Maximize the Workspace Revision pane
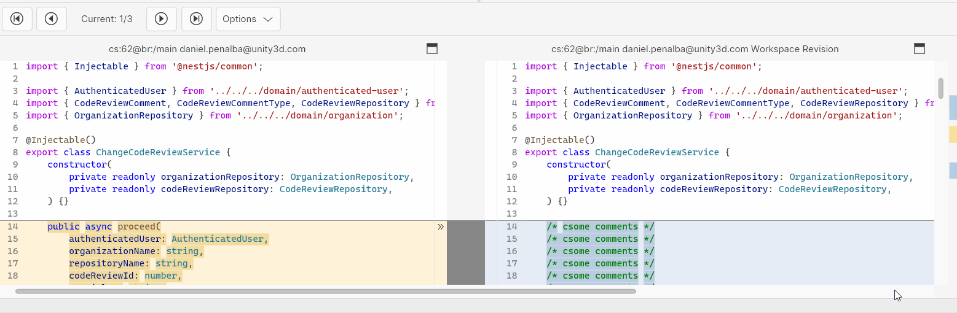This screenshot has width=957, height=313. coord(920,48)
